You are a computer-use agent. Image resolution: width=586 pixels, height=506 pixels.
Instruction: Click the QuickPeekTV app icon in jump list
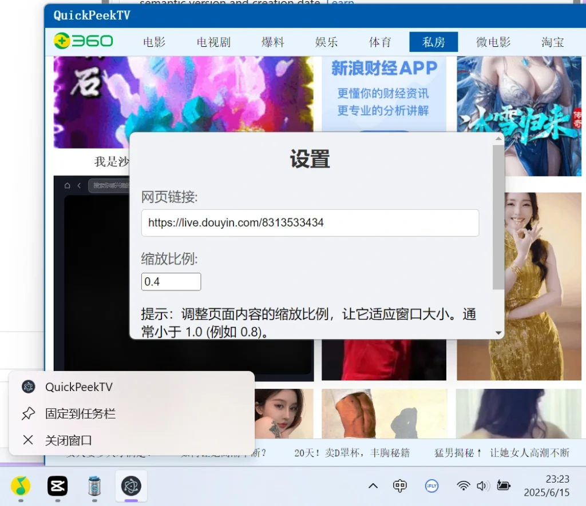29,387
